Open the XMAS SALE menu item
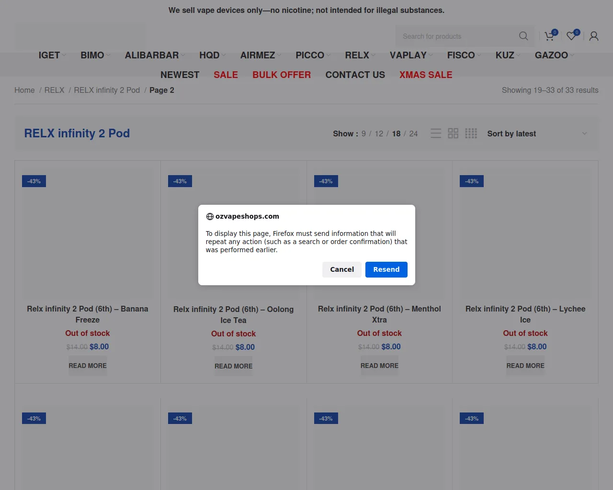Viewport: 613px width, 490px height. (x=426, y=75)
